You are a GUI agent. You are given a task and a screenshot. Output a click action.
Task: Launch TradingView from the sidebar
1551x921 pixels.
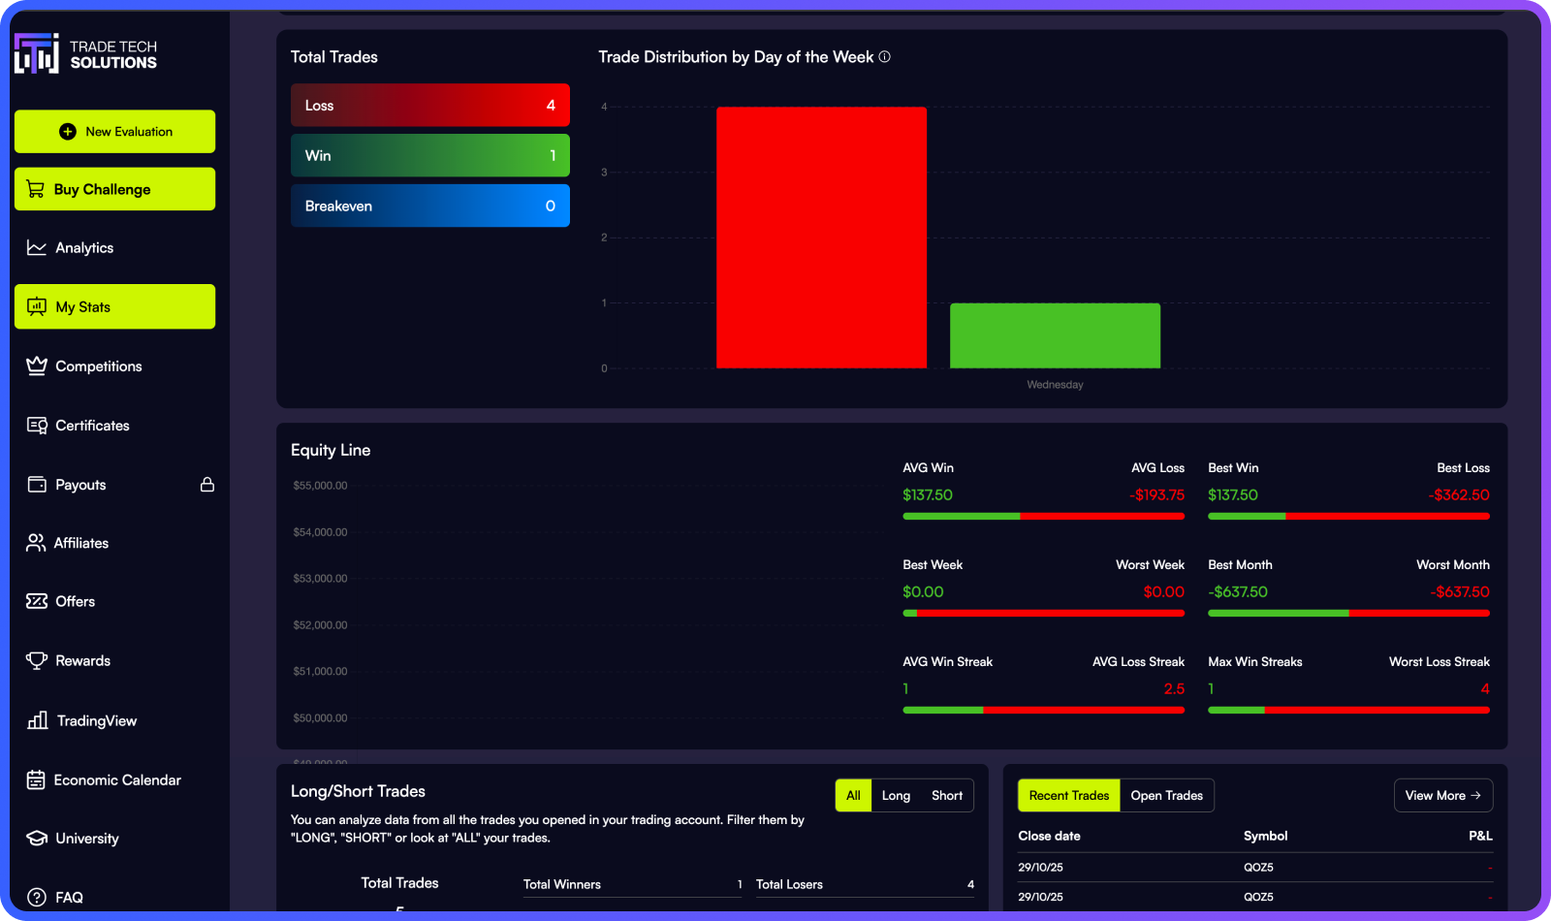coord(36,720)
